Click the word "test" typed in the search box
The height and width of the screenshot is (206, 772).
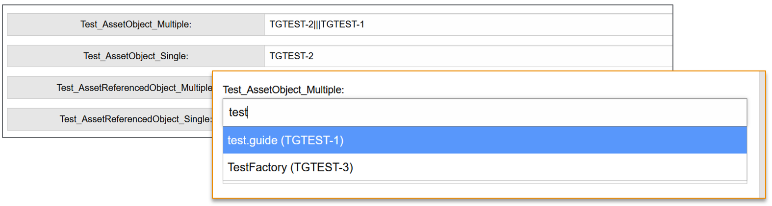(238, 113)
